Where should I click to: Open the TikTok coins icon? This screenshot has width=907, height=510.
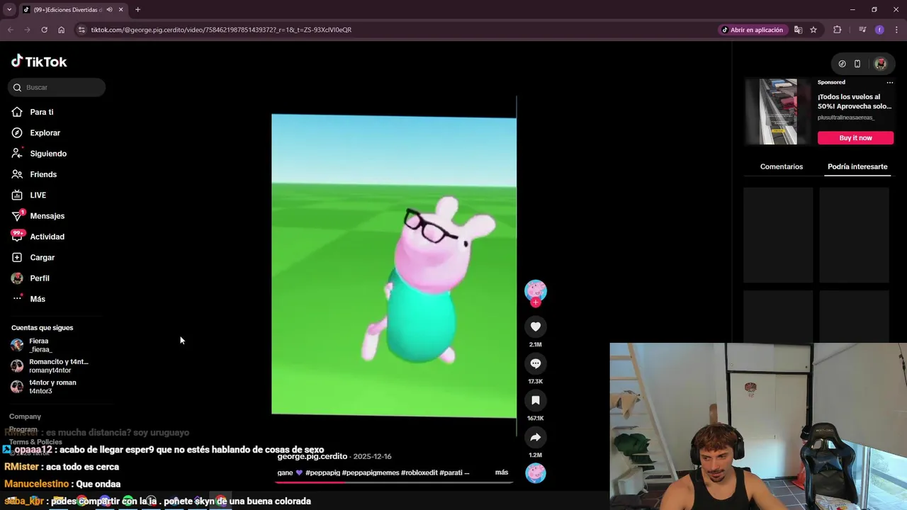(842, 64)
